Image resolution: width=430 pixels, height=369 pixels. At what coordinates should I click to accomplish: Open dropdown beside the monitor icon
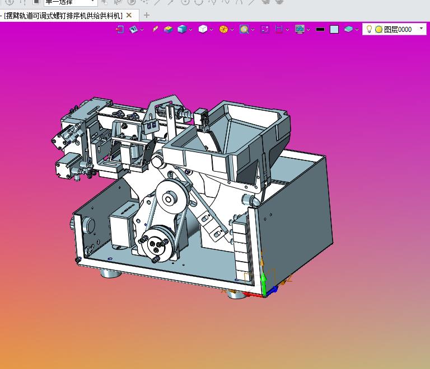point(309,30)
